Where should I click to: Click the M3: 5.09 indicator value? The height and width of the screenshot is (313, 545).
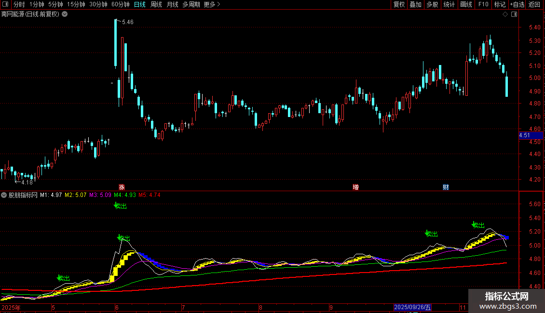[x=100, y=195]
